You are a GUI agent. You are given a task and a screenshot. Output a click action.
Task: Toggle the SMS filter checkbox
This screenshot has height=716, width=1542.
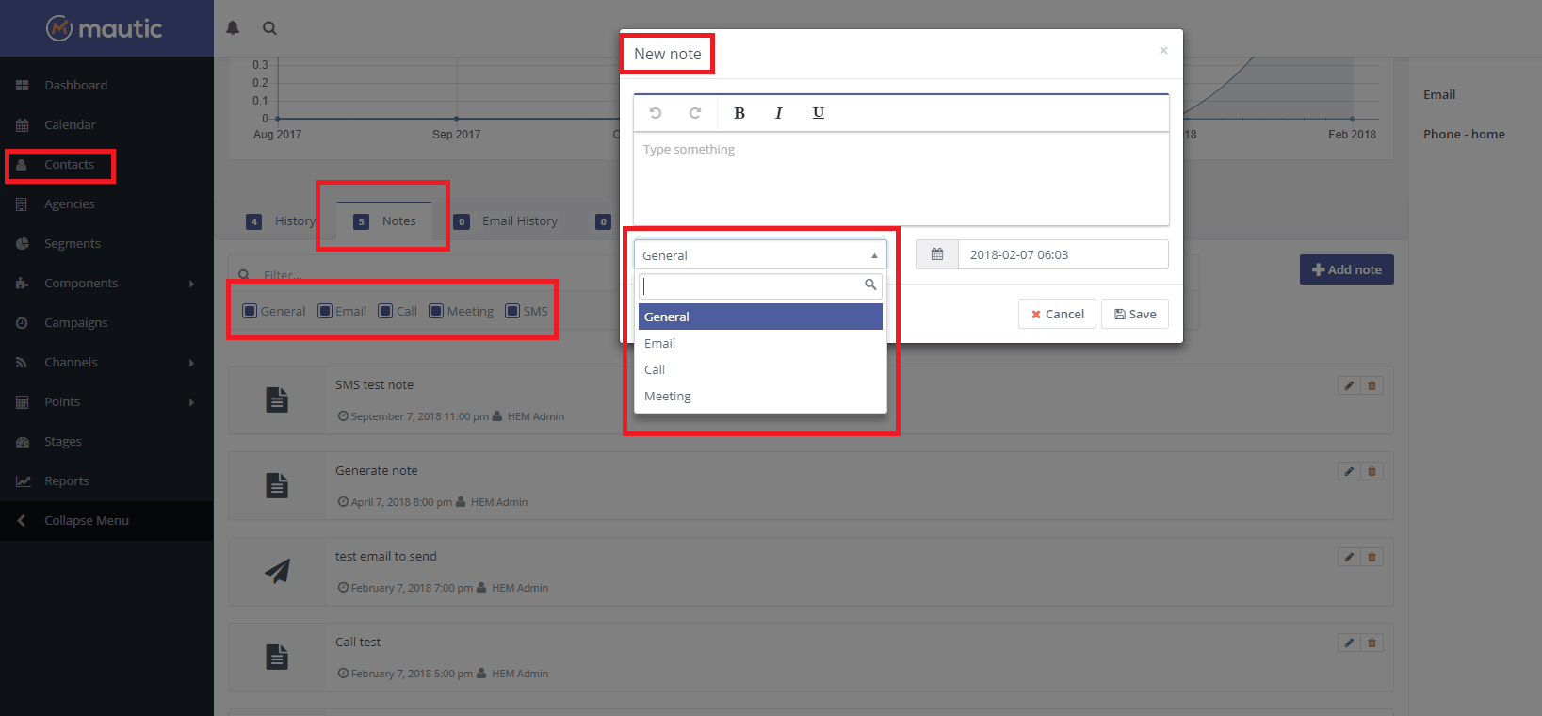tap(512, 311)
